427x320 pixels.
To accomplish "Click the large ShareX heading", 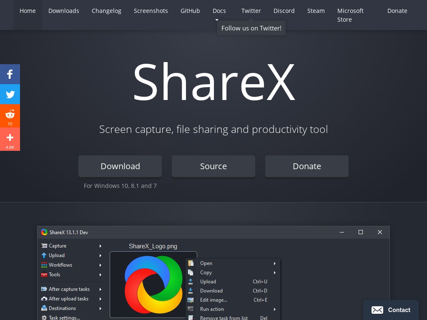I will (x=214, y=82).
